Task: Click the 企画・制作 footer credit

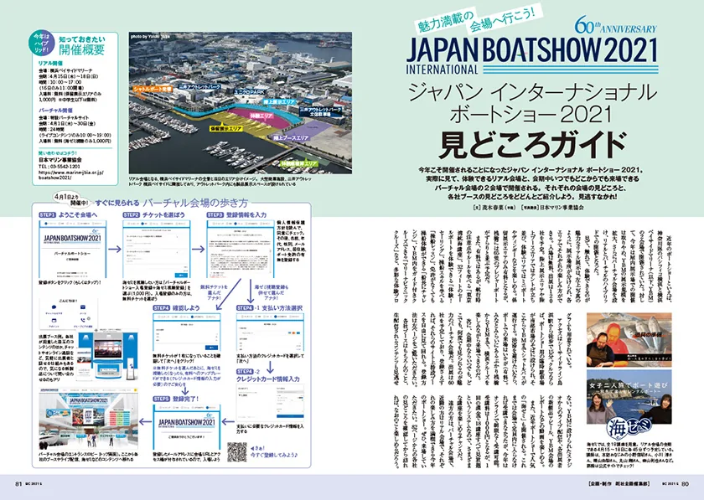Action: 618,484
